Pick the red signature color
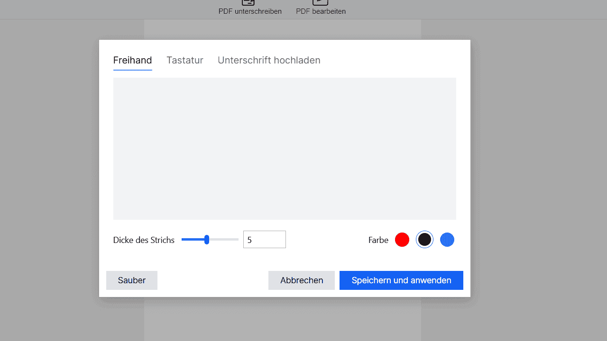 pyautogui.click(x=402, y=240)
